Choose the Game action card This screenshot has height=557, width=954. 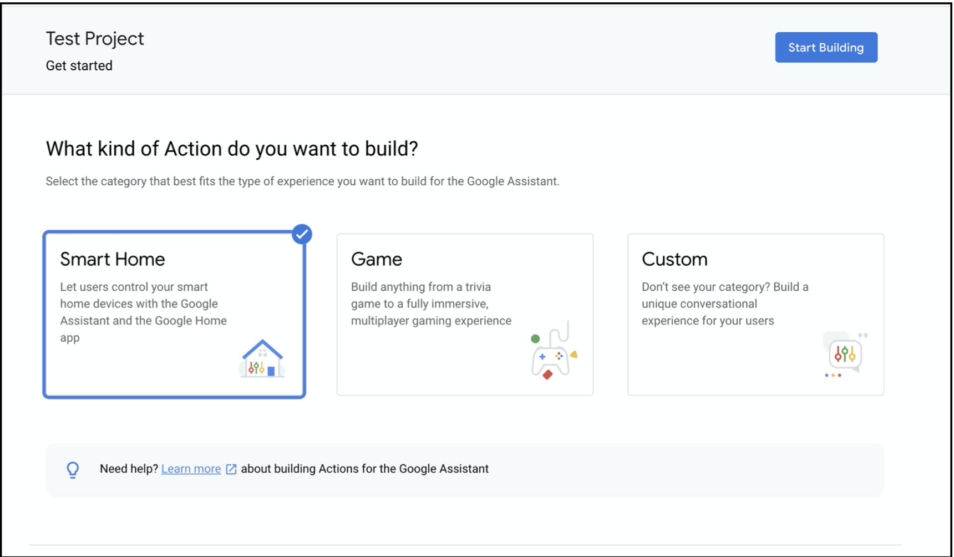pos(465,315)
